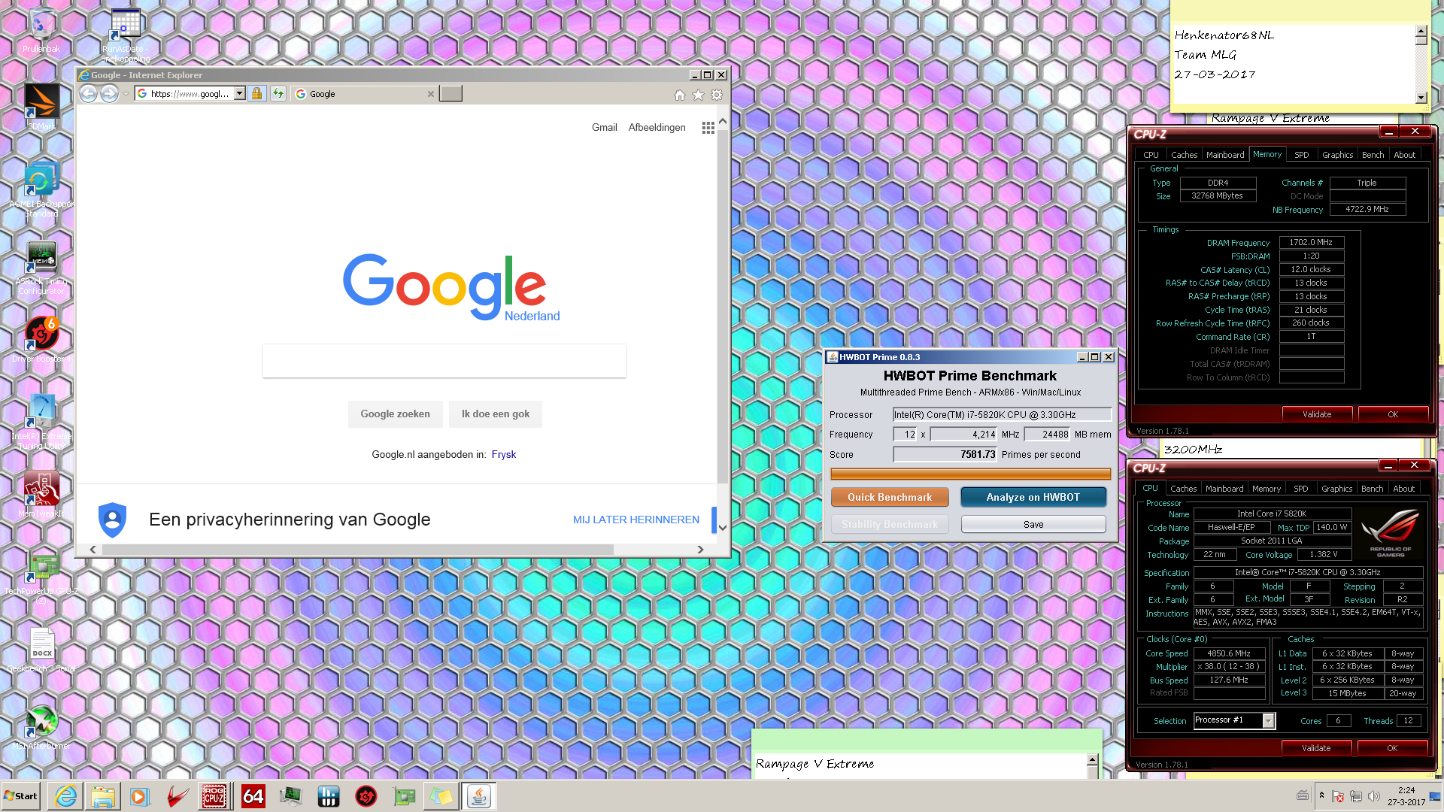Open the IE Home page icon
1444x812 pixels.
[680, 95]
